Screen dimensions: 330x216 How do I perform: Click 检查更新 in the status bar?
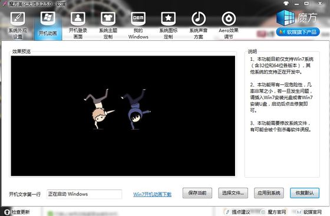pyautogui.click(x=21, y=212)
